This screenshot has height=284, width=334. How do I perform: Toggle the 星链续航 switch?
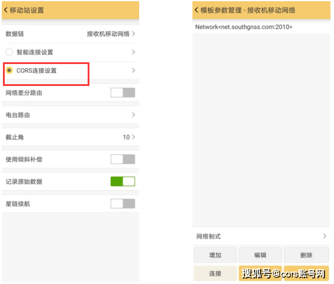pos(123,203)
